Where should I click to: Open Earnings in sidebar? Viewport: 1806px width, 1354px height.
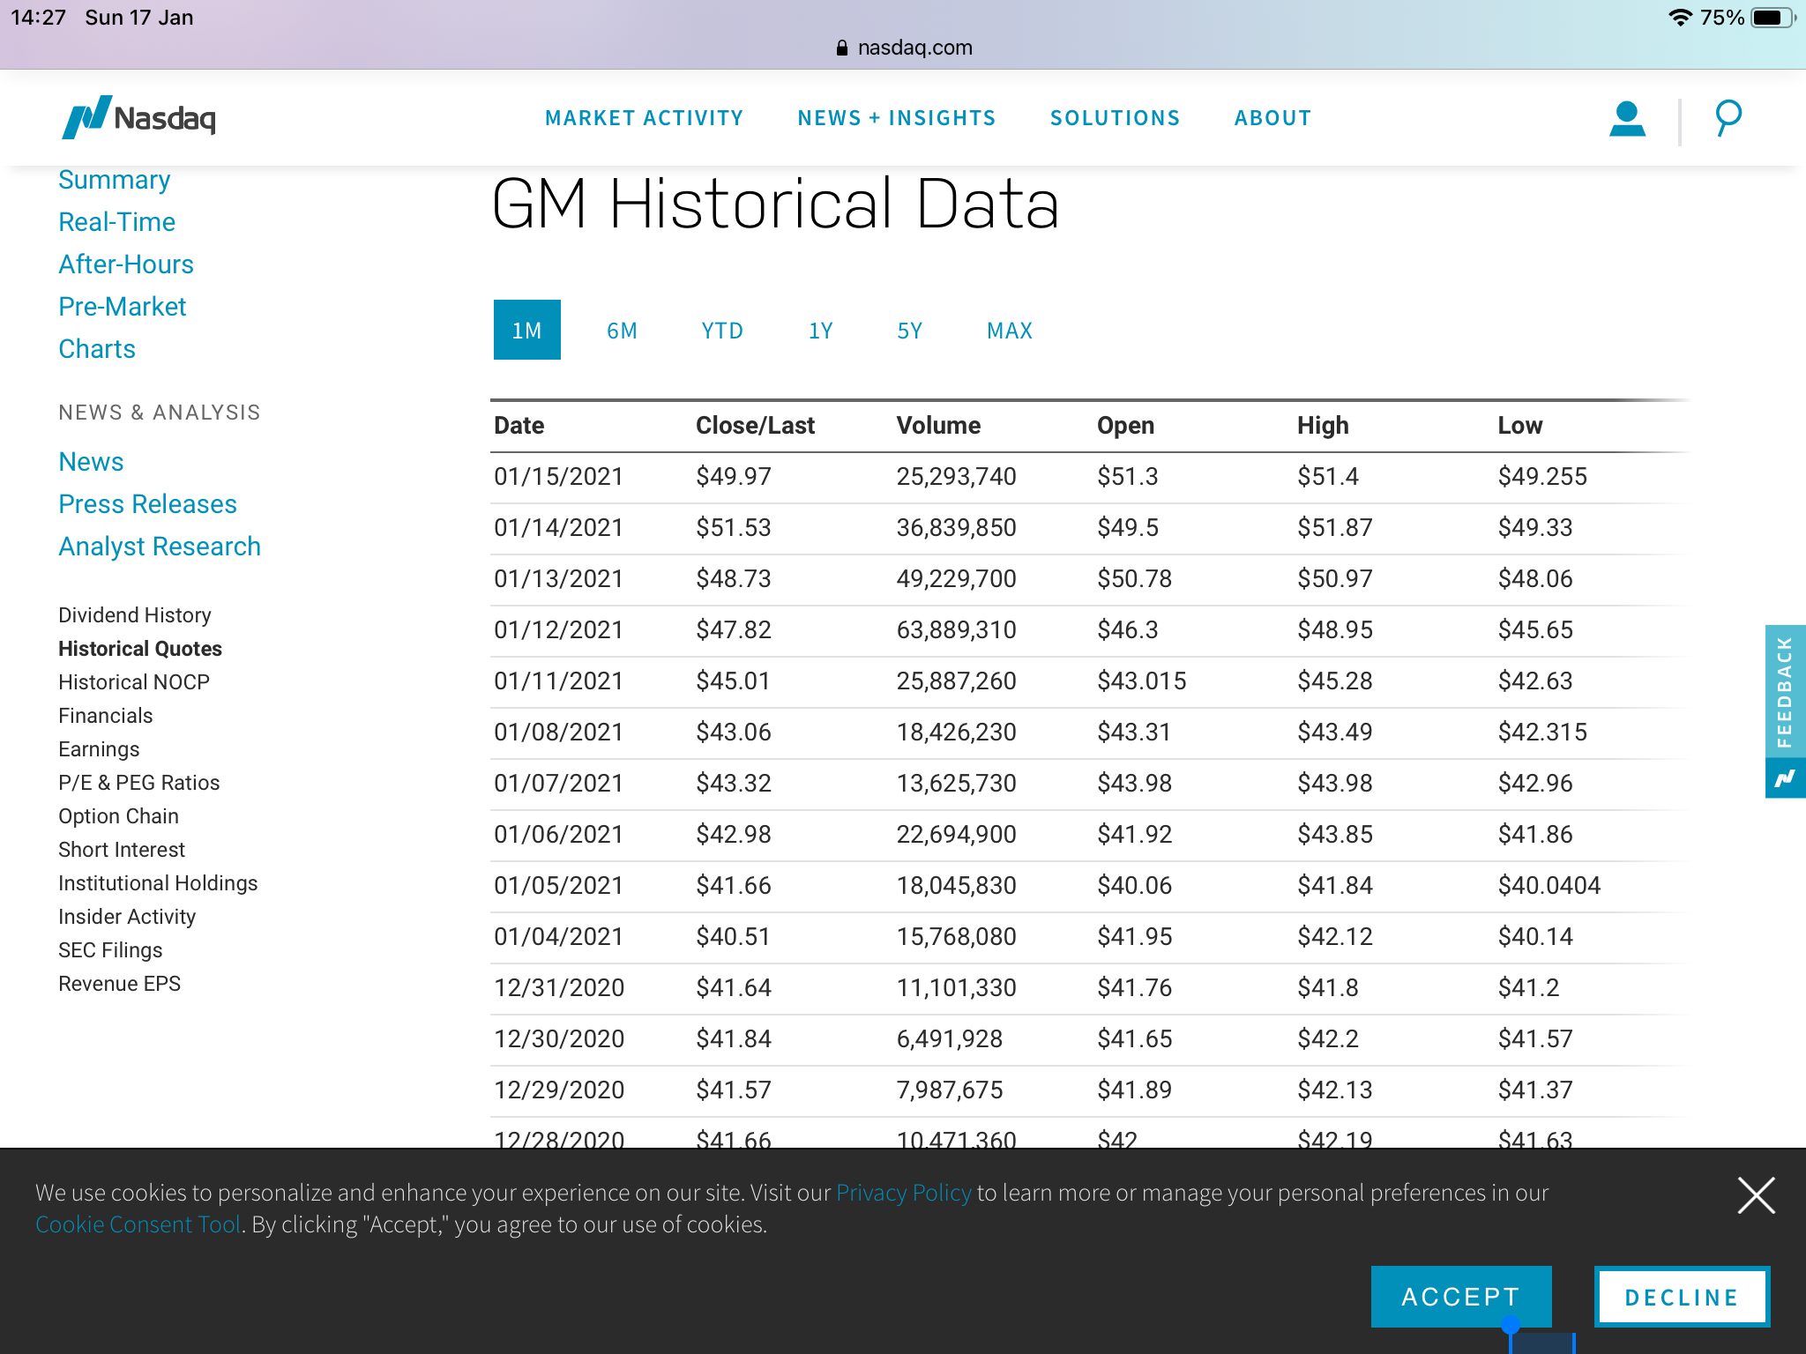99,749
